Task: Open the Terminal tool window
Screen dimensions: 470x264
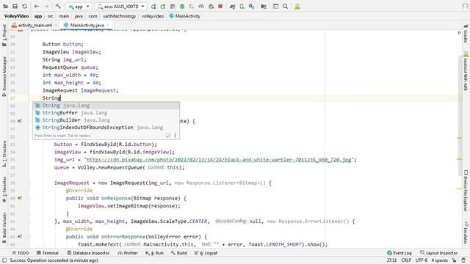Action: pyautogui.click(x=48, y=253)
